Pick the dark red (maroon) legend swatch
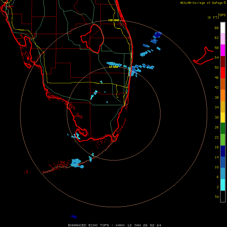 point(223,62)
